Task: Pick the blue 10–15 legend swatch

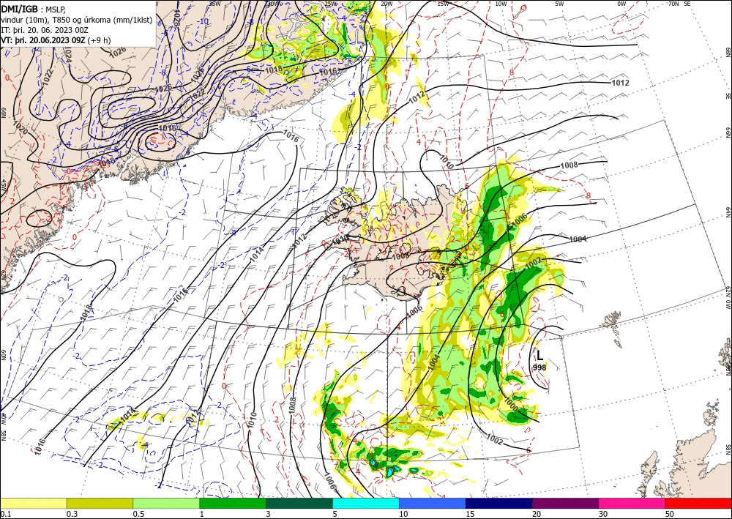Action: point(433,503)
